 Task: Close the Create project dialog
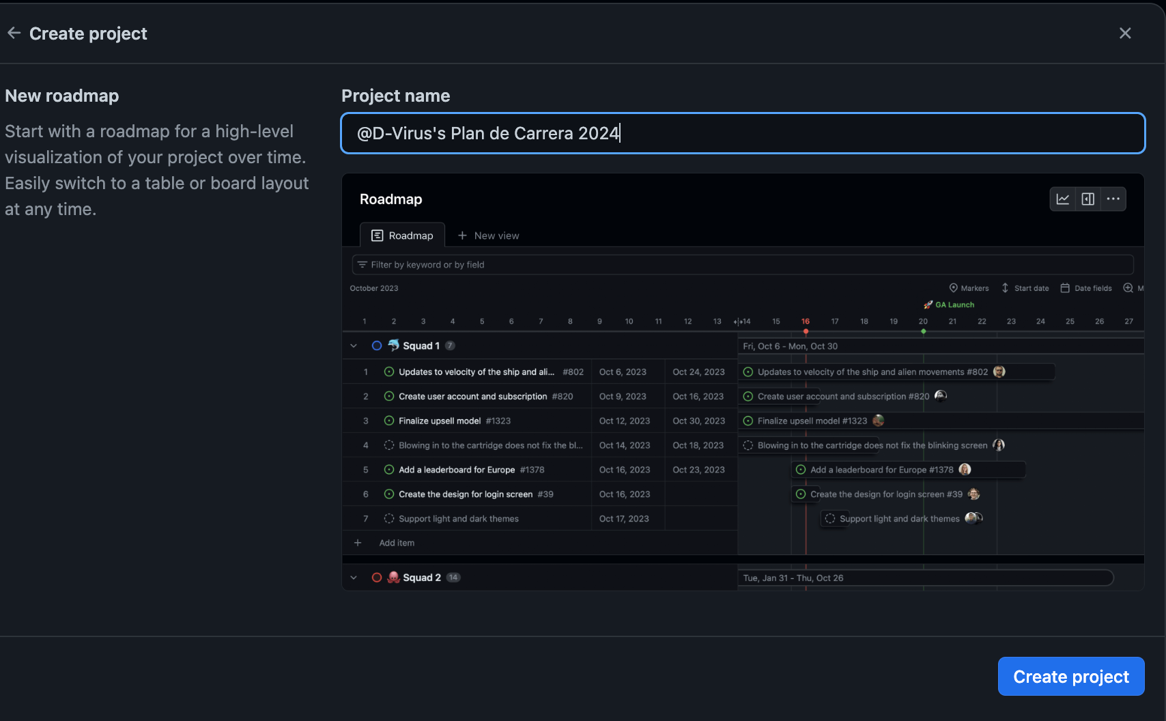click(1125, 33)
